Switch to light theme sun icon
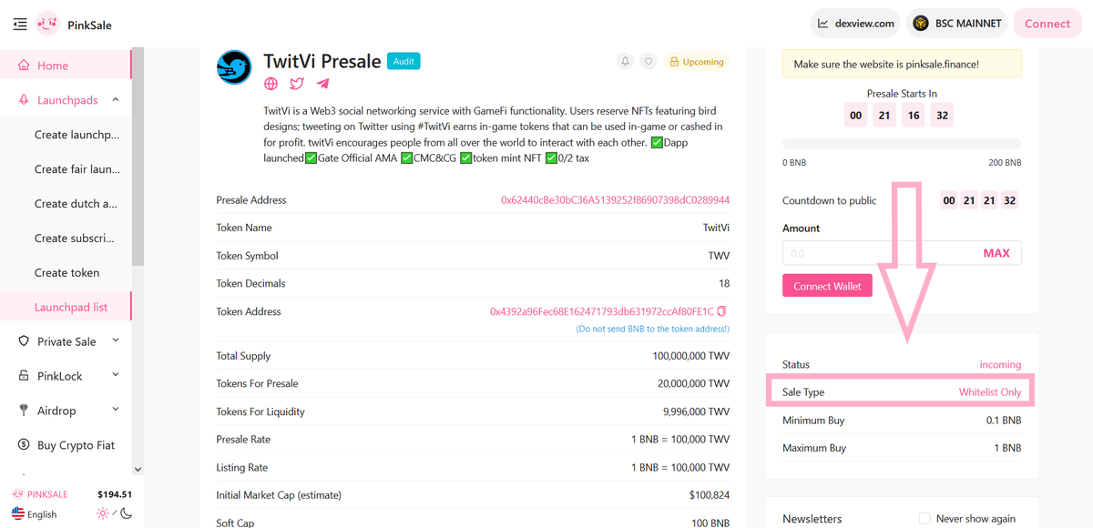The height and width of the screenshot is (528, 1093). pyautogui.click(x=103, y=513)
